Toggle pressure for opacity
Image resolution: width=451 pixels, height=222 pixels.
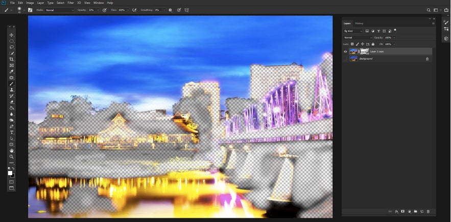(104, 10)
